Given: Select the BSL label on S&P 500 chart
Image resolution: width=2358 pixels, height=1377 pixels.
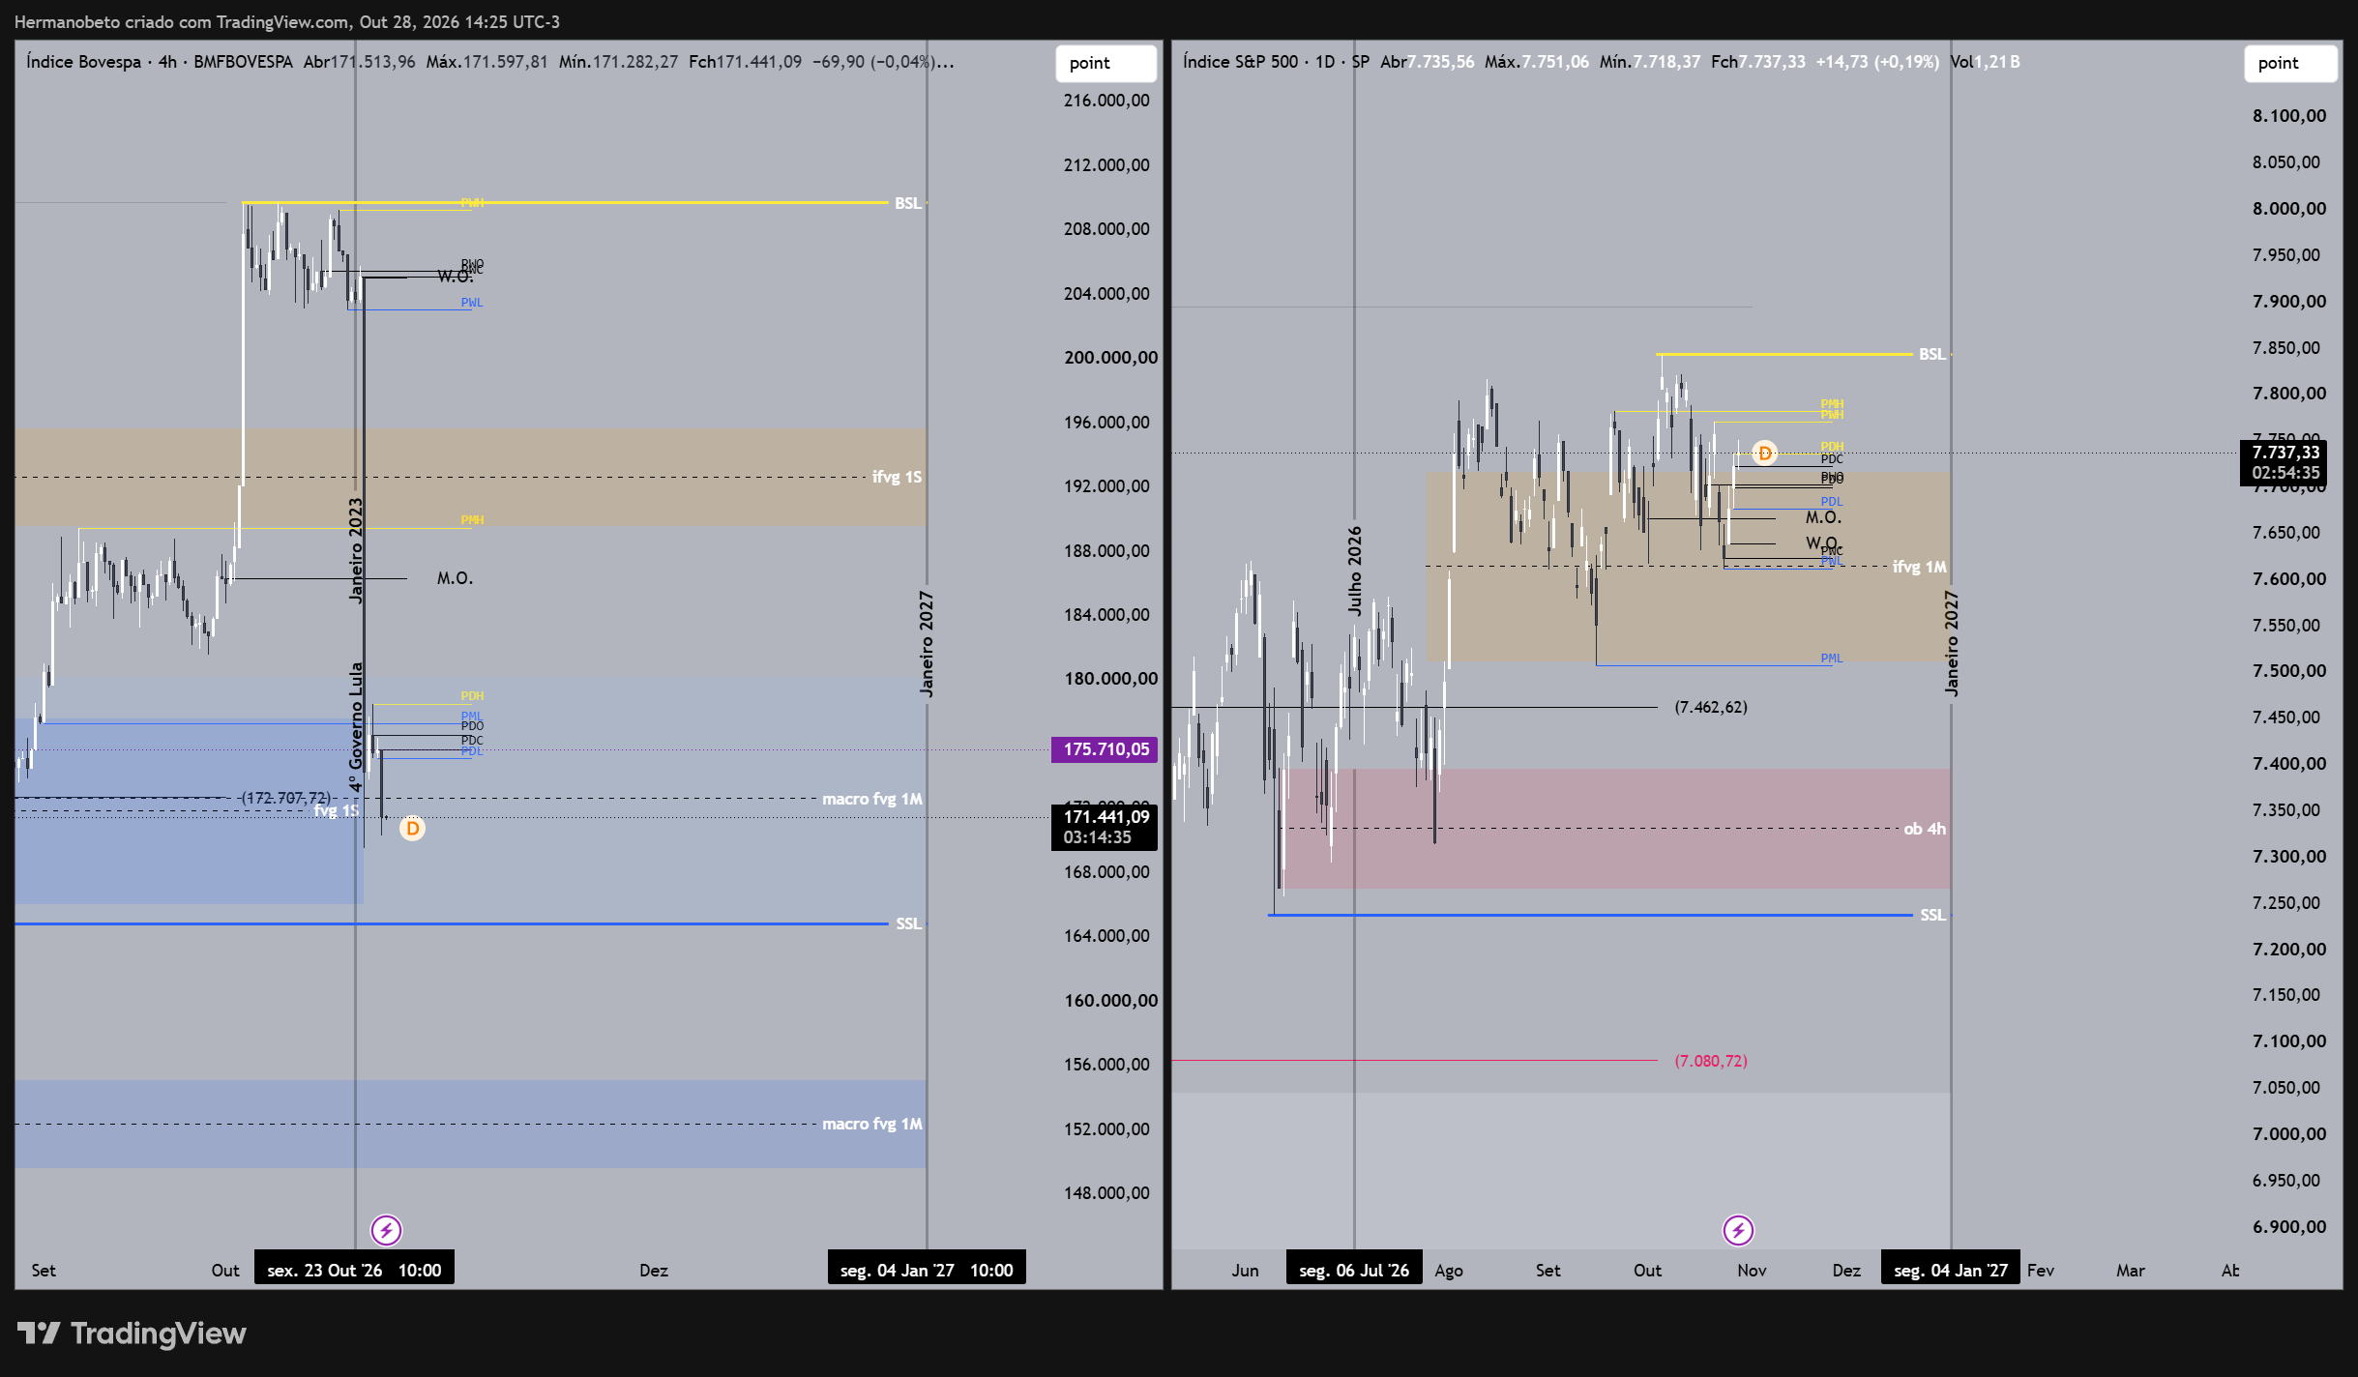Looking at the screenshot, I should tap(1931, 354).
